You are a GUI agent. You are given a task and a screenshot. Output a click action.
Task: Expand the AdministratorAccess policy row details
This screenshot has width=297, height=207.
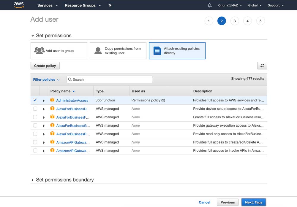pos(44,101)
